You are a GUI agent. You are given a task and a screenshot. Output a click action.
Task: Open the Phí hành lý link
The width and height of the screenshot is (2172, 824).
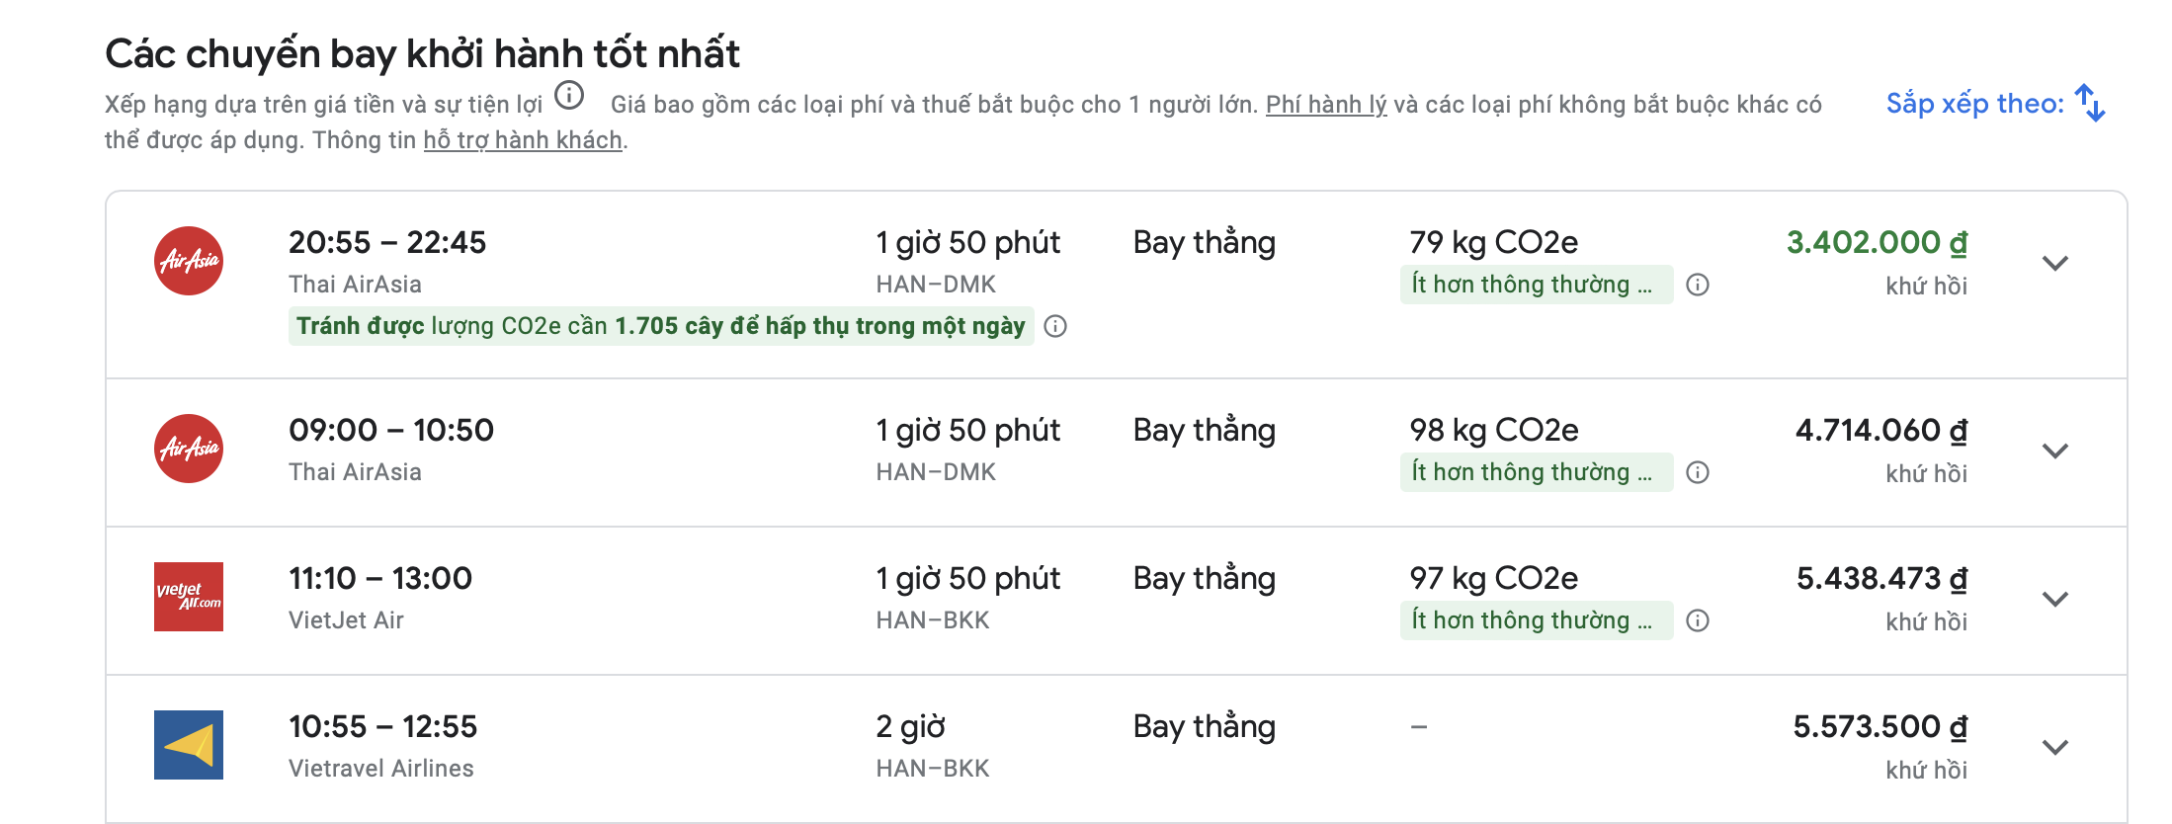click(x=1324, y=103)
